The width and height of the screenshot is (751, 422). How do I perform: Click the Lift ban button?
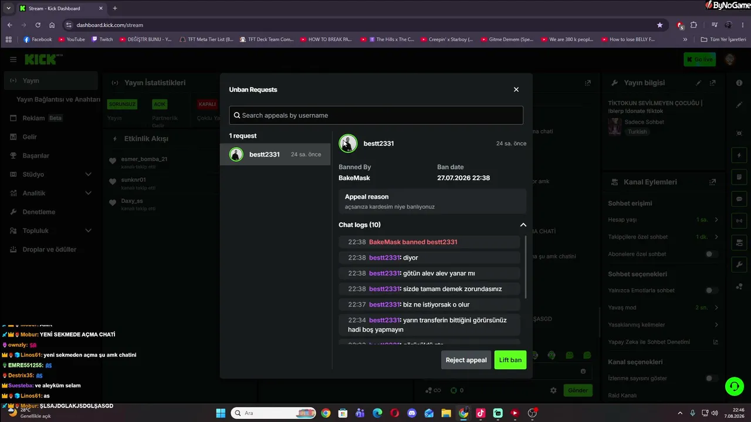click(510, 360)
